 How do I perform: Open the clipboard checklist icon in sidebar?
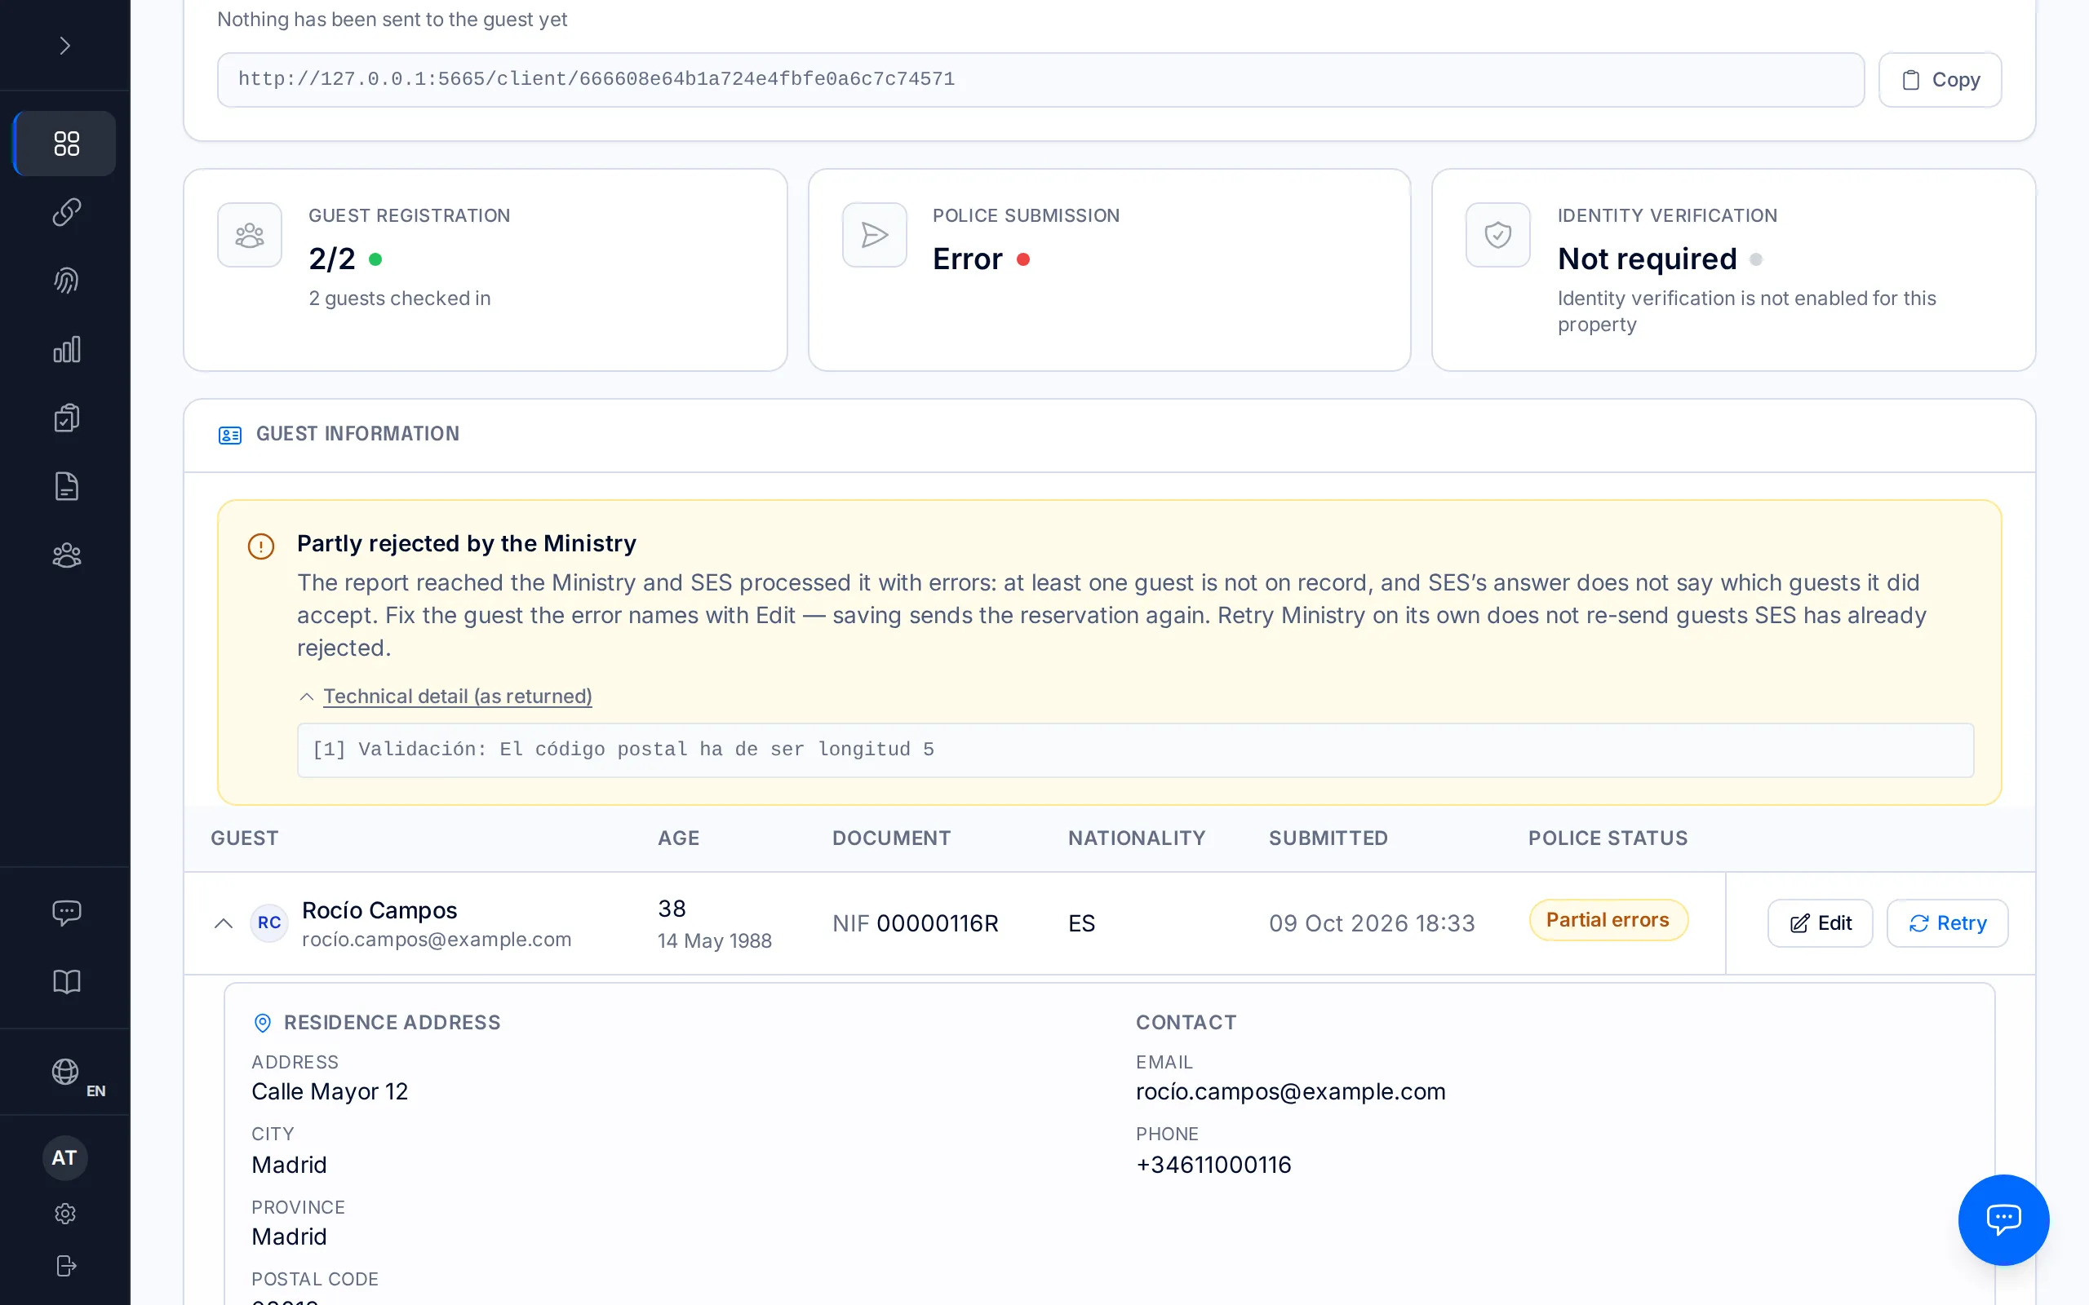pyautogui.click(x=66, y=418)
